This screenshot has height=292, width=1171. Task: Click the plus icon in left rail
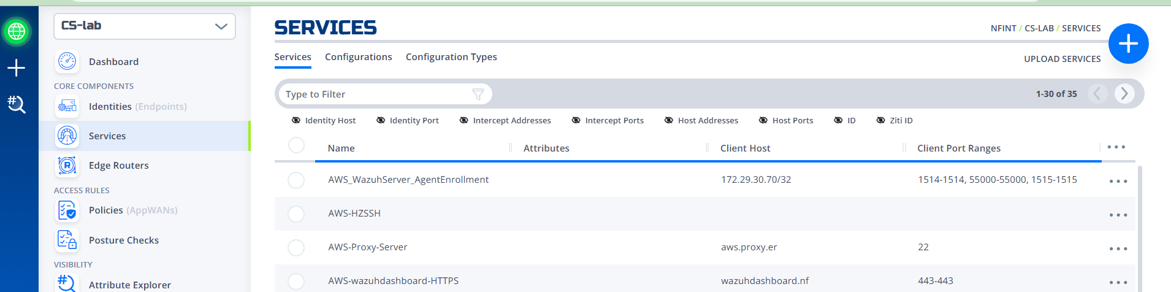click(16, 67)
